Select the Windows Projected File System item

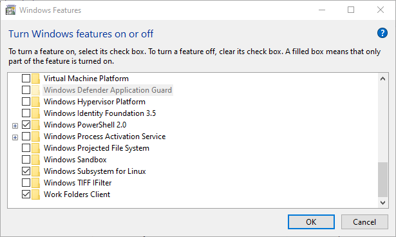(97, 148)
